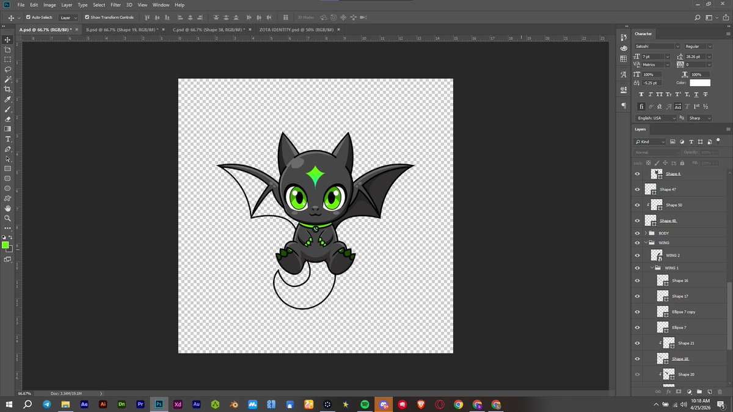Image resolution: width=733 pixels, height=412 pixels.
Task: Select the Zoom tool
Action: pos(7,218)
